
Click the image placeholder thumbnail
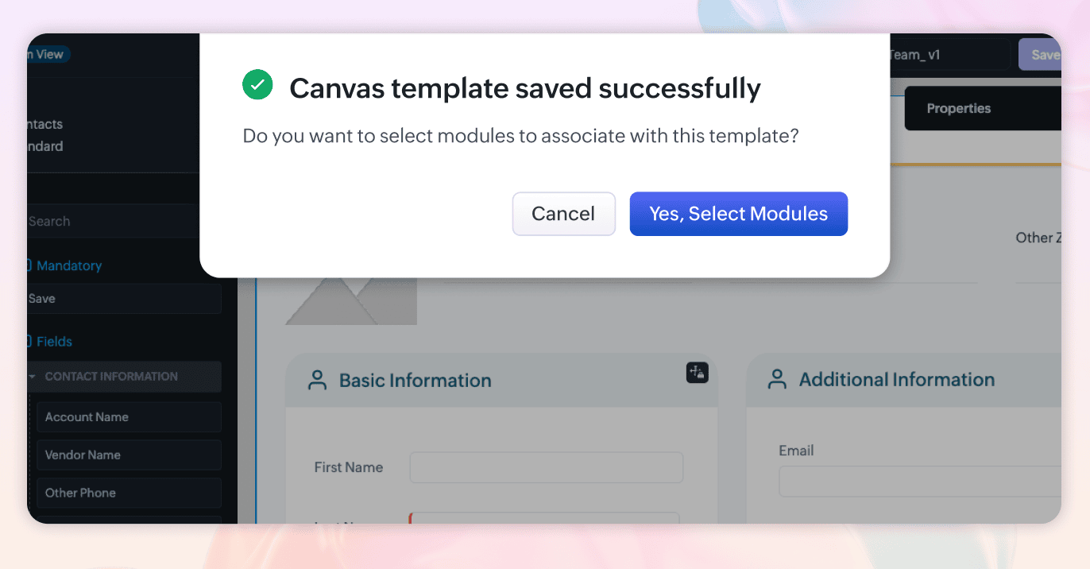coord(351,301)
